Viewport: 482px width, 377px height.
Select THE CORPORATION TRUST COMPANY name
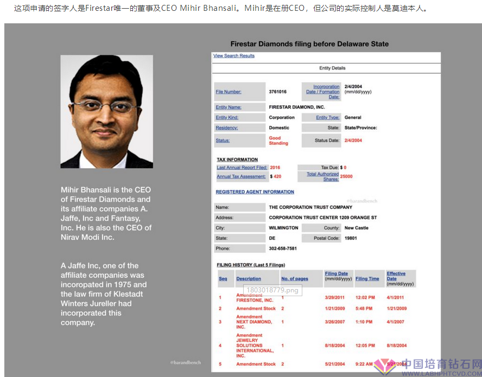[x=310, y=207]
